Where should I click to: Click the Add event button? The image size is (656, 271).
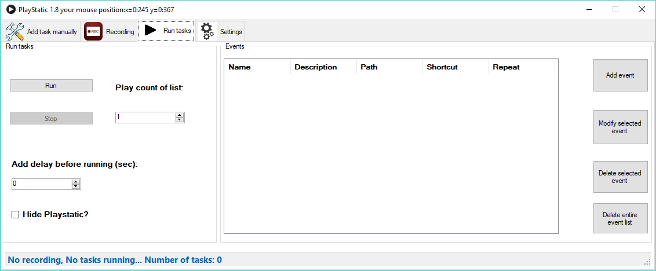coord(621,75)
